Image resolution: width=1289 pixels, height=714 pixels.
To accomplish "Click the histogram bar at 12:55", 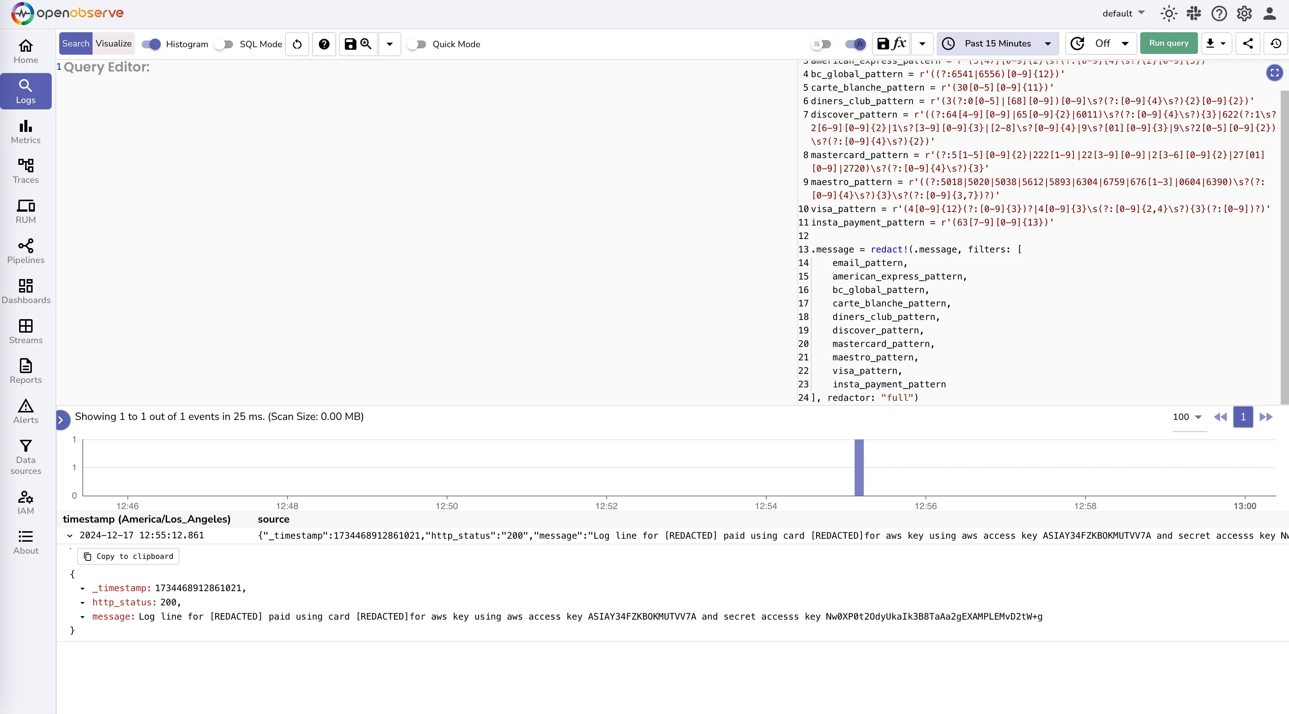I will 859,468.
